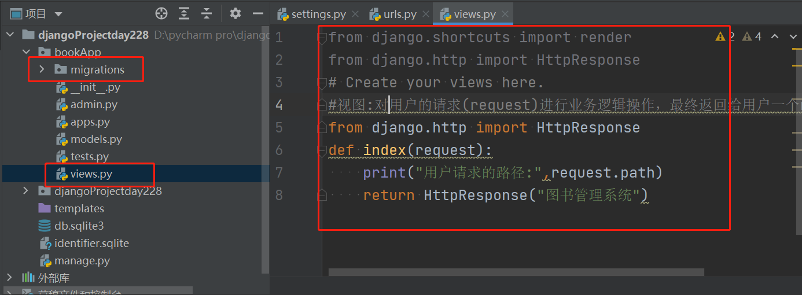Image resolution: width=802 pixels, height=295 pixels.
Task: Click the string "图书管理系统" in code
Action: [588, 196]
